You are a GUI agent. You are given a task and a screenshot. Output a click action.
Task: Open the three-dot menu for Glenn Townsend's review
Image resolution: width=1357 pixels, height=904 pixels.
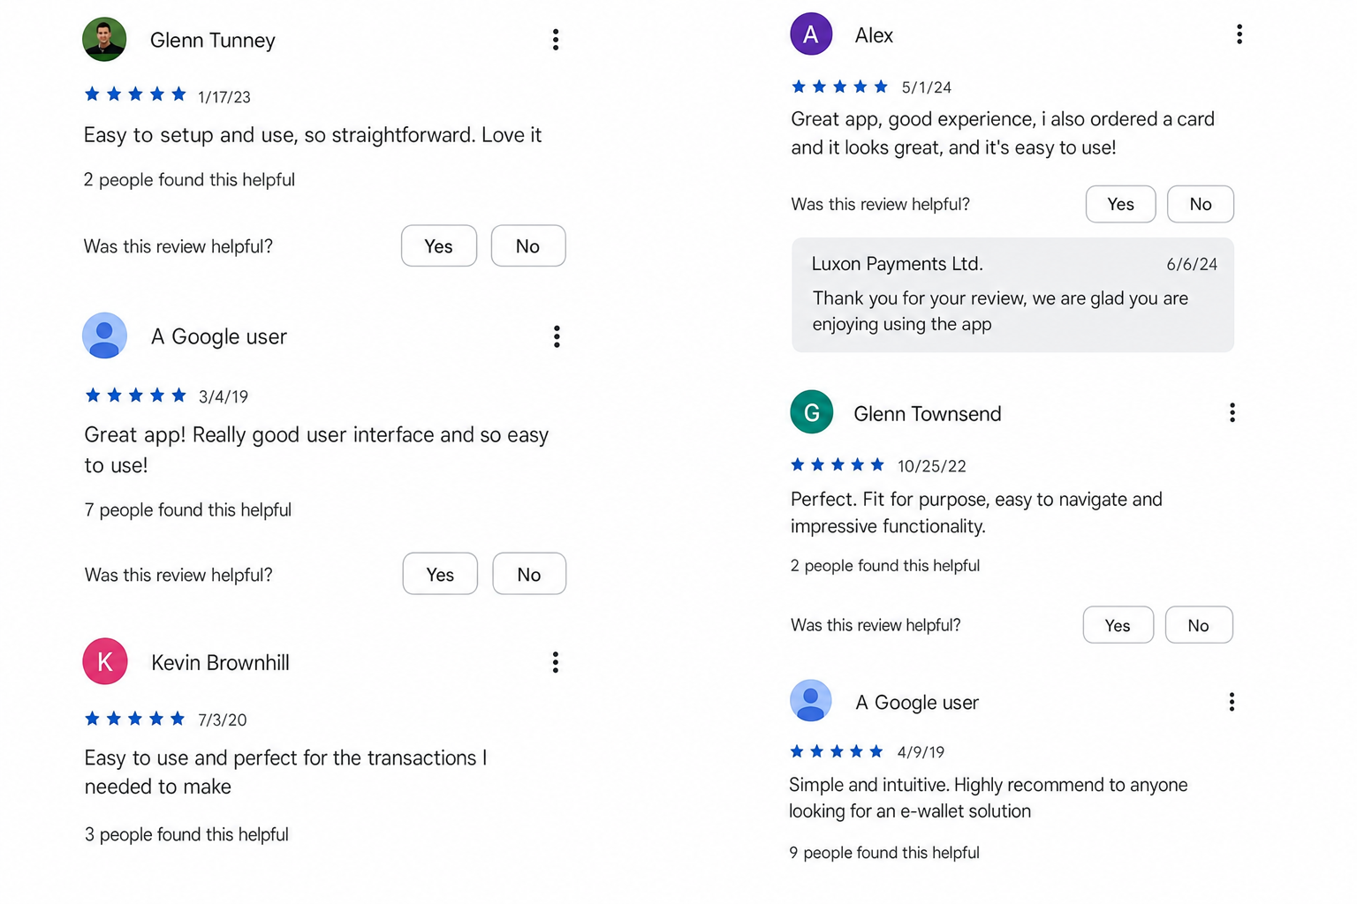[x=1232, y=412]
